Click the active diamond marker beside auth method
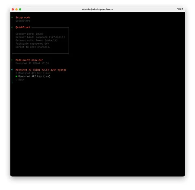The height and width of the screenshot is (190, 195). coord(12,70)
